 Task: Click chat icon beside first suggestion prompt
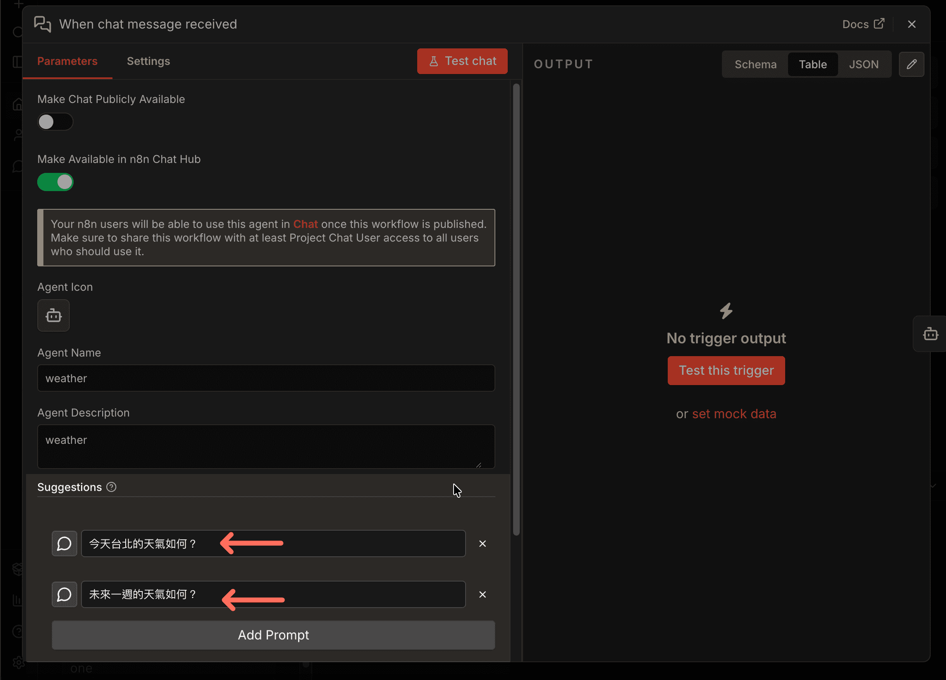(64, 544)
